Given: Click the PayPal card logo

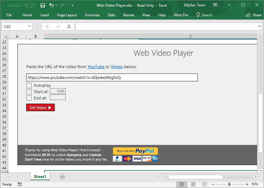Looking at the screenshot, I should [117, 159].
